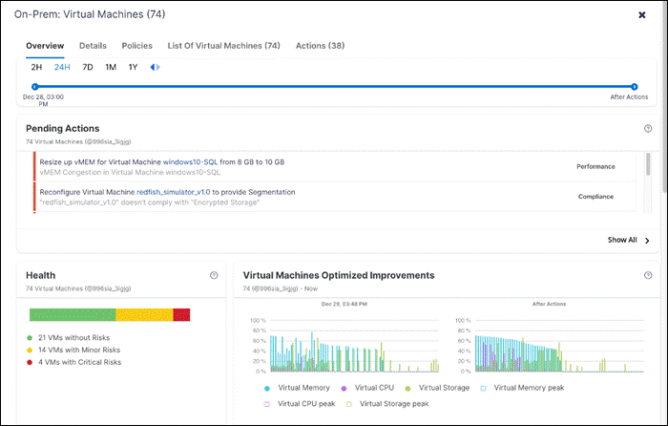Select the 24H time range
This screenshot has height=426, width=668.
pos(62,67)
